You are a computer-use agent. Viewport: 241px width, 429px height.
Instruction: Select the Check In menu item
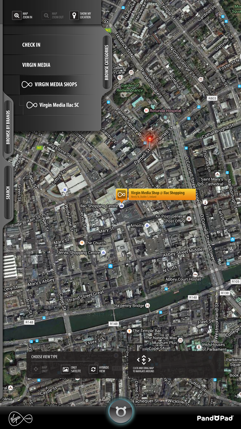(x=52, y=45)
